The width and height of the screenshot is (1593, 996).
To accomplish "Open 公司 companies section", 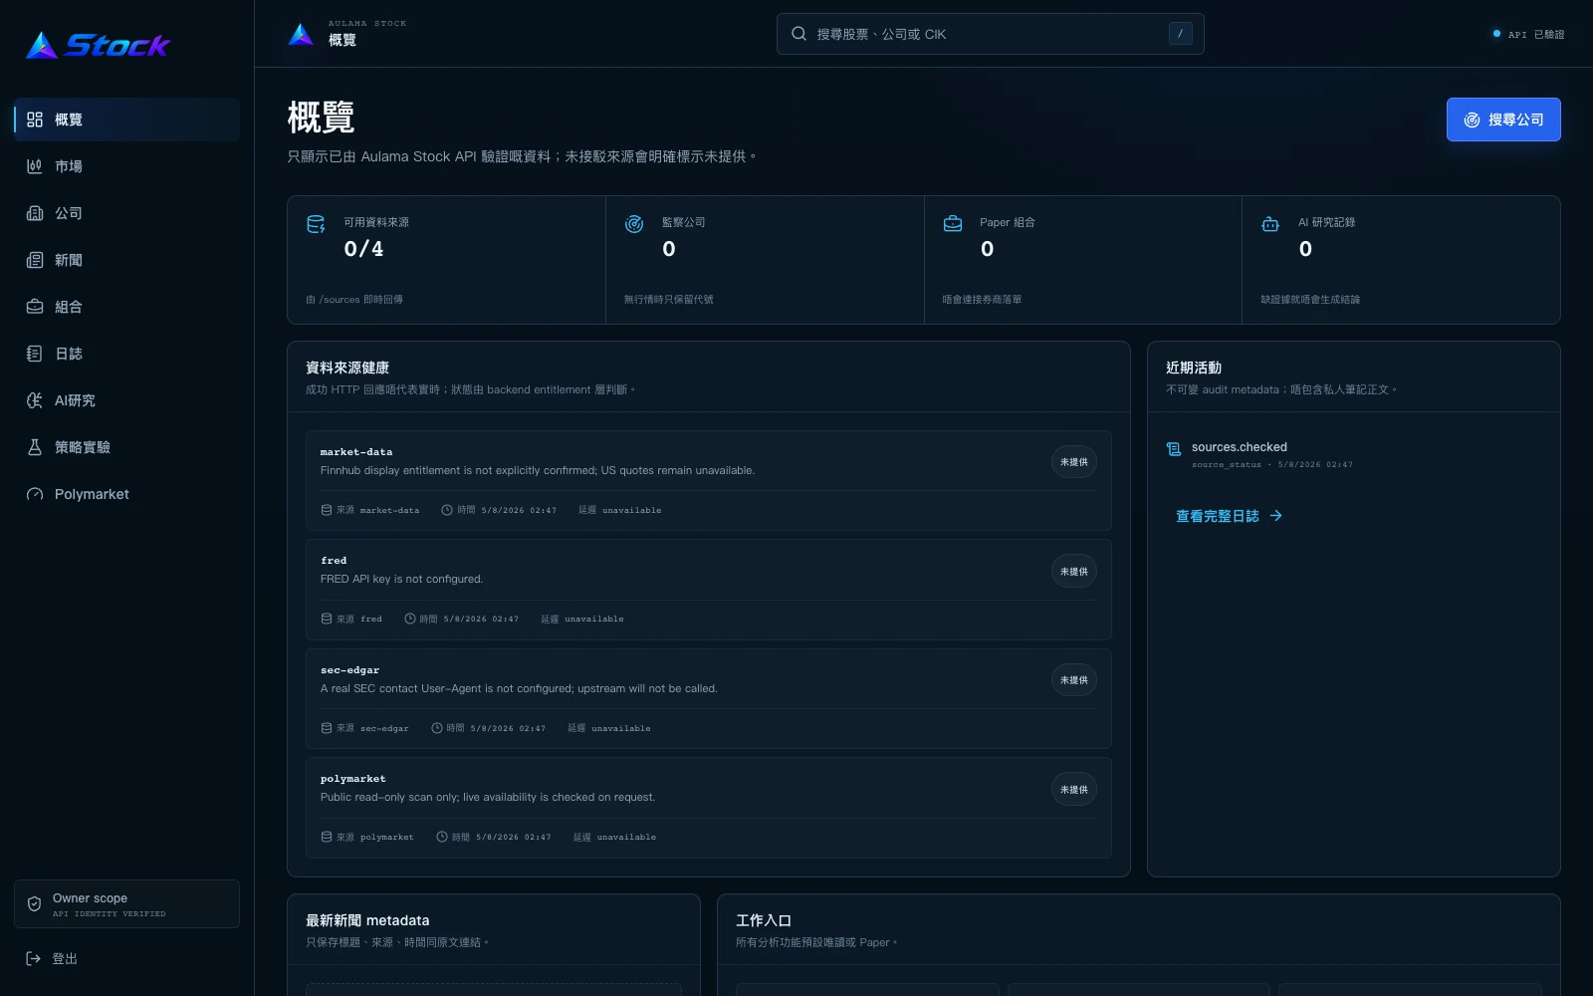I will (126, 213).
